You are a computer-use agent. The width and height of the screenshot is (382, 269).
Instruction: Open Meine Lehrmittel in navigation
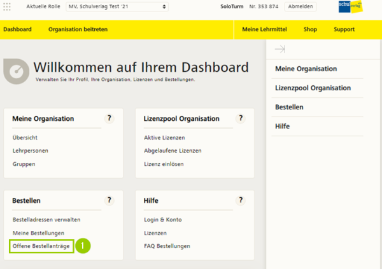click(x=265, y=29)
